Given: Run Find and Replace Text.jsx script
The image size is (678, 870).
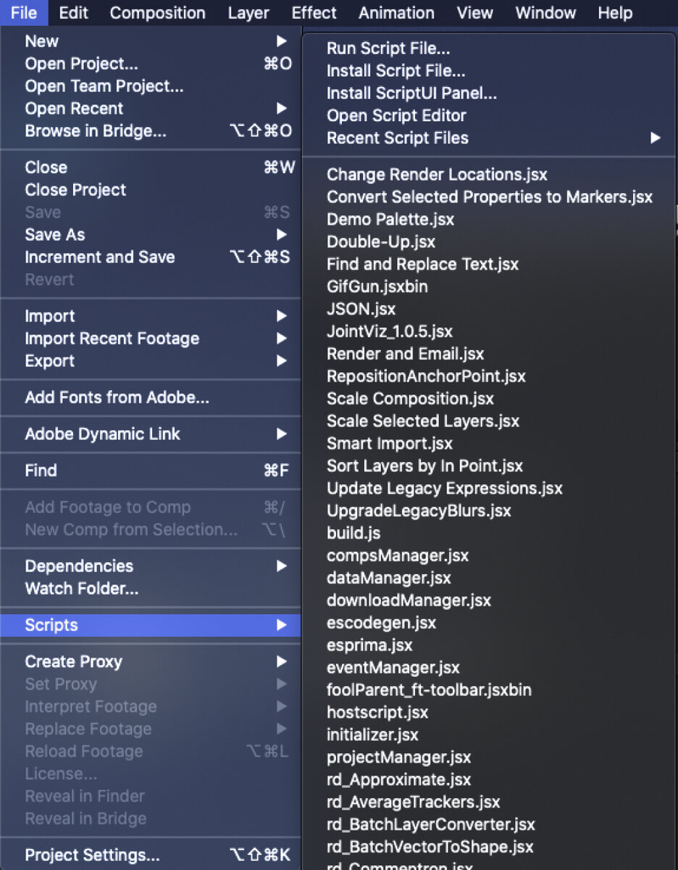Looking at the screenshot, I should point(422,264).
